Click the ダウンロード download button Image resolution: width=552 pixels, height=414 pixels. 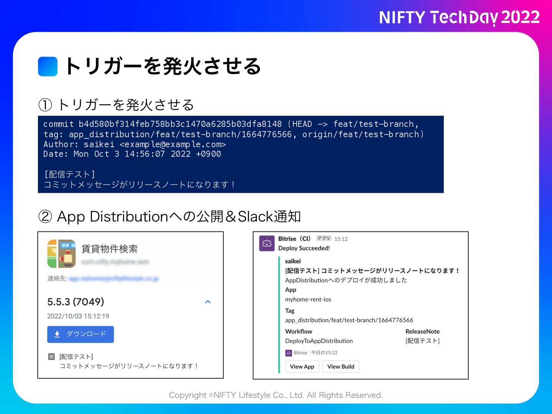click(80, 334)
